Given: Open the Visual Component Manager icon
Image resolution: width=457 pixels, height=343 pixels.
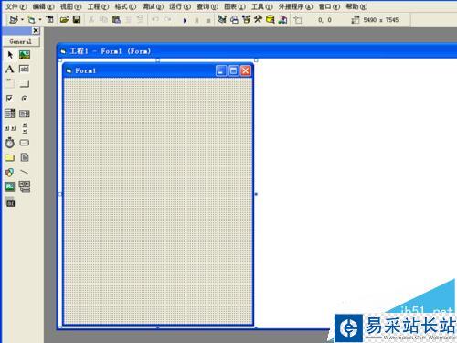Looking at the screenshot, I should click(x=283, y=20).
